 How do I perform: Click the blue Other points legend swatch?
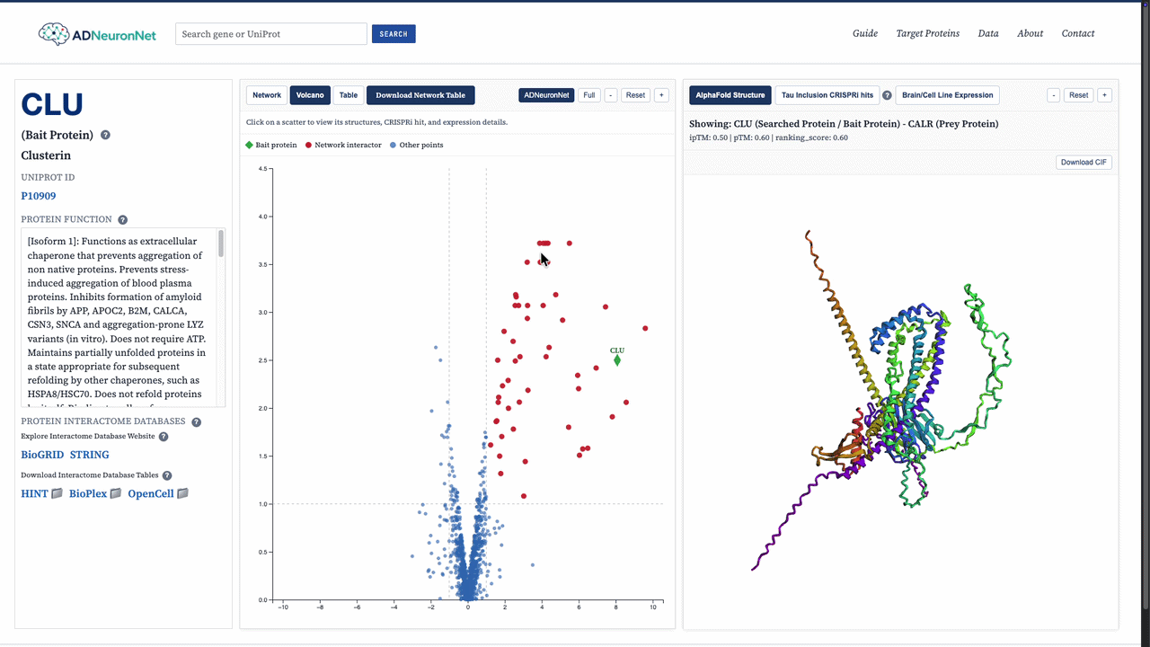[x=393, y=145]
